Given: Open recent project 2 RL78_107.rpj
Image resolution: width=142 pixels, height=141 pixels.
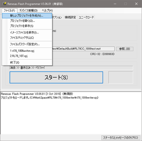Looking at the screenshot, I should 27,56.
